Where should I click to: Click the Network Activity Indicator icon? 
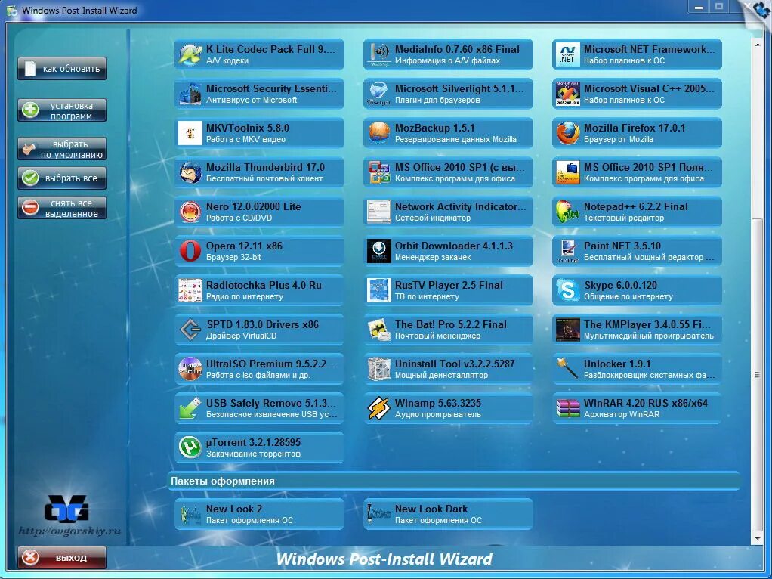point(379,212)
